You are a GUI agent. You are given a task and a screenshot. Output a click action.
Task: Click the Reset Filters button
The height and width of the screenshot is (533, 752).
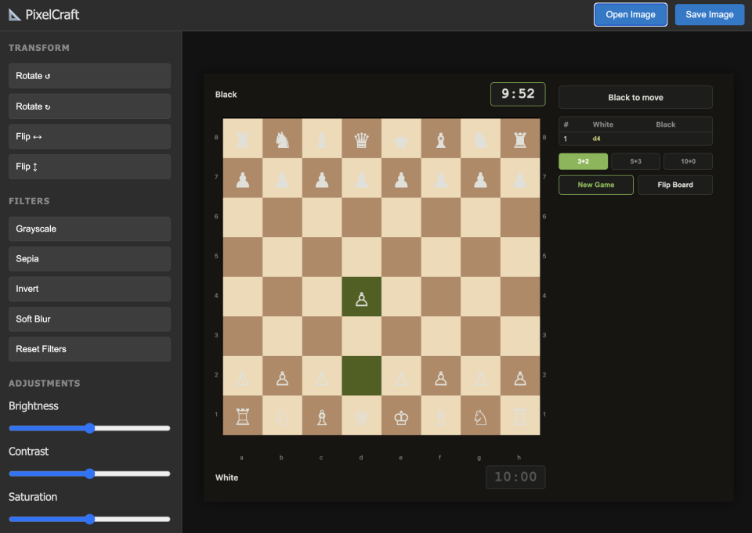[x=89, y=349]
